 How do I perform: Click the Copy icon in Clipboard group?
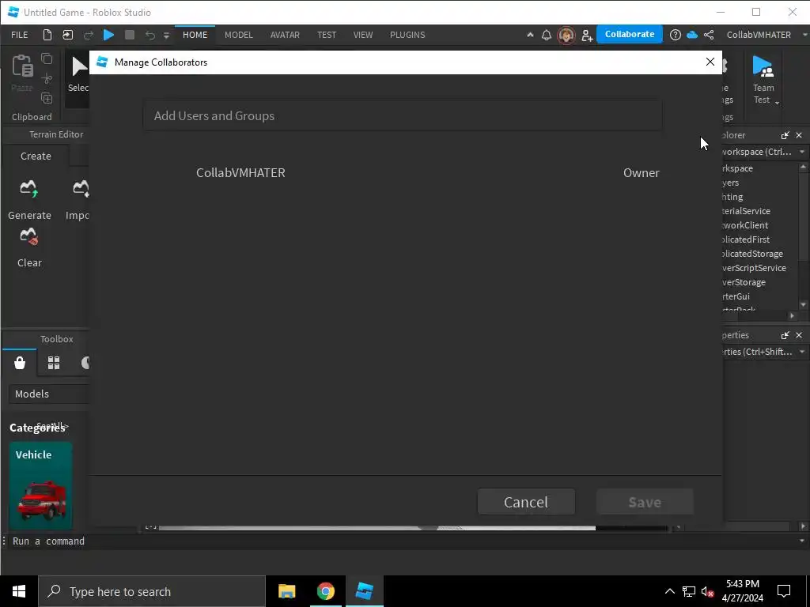coord(47,58)
